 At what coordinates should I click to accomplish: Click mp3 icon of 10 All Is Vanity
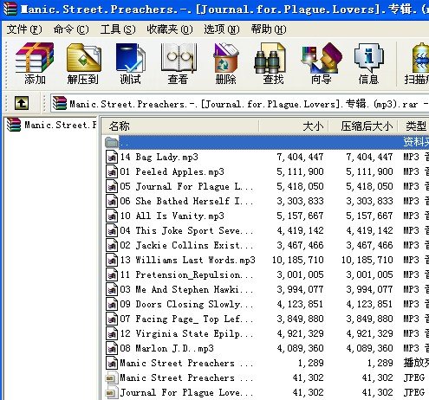click(112, 216)
